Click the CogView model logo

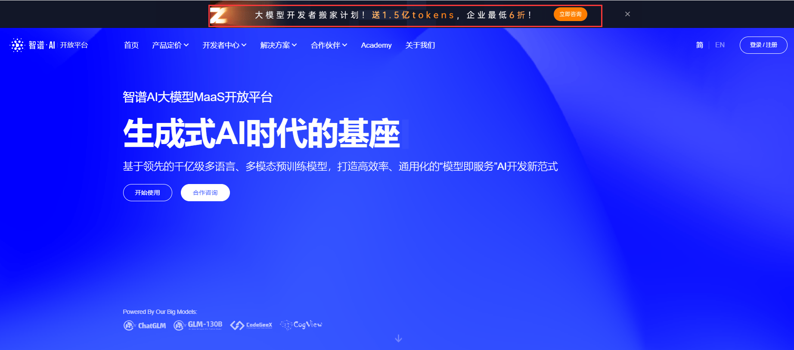tap(301, 325)
